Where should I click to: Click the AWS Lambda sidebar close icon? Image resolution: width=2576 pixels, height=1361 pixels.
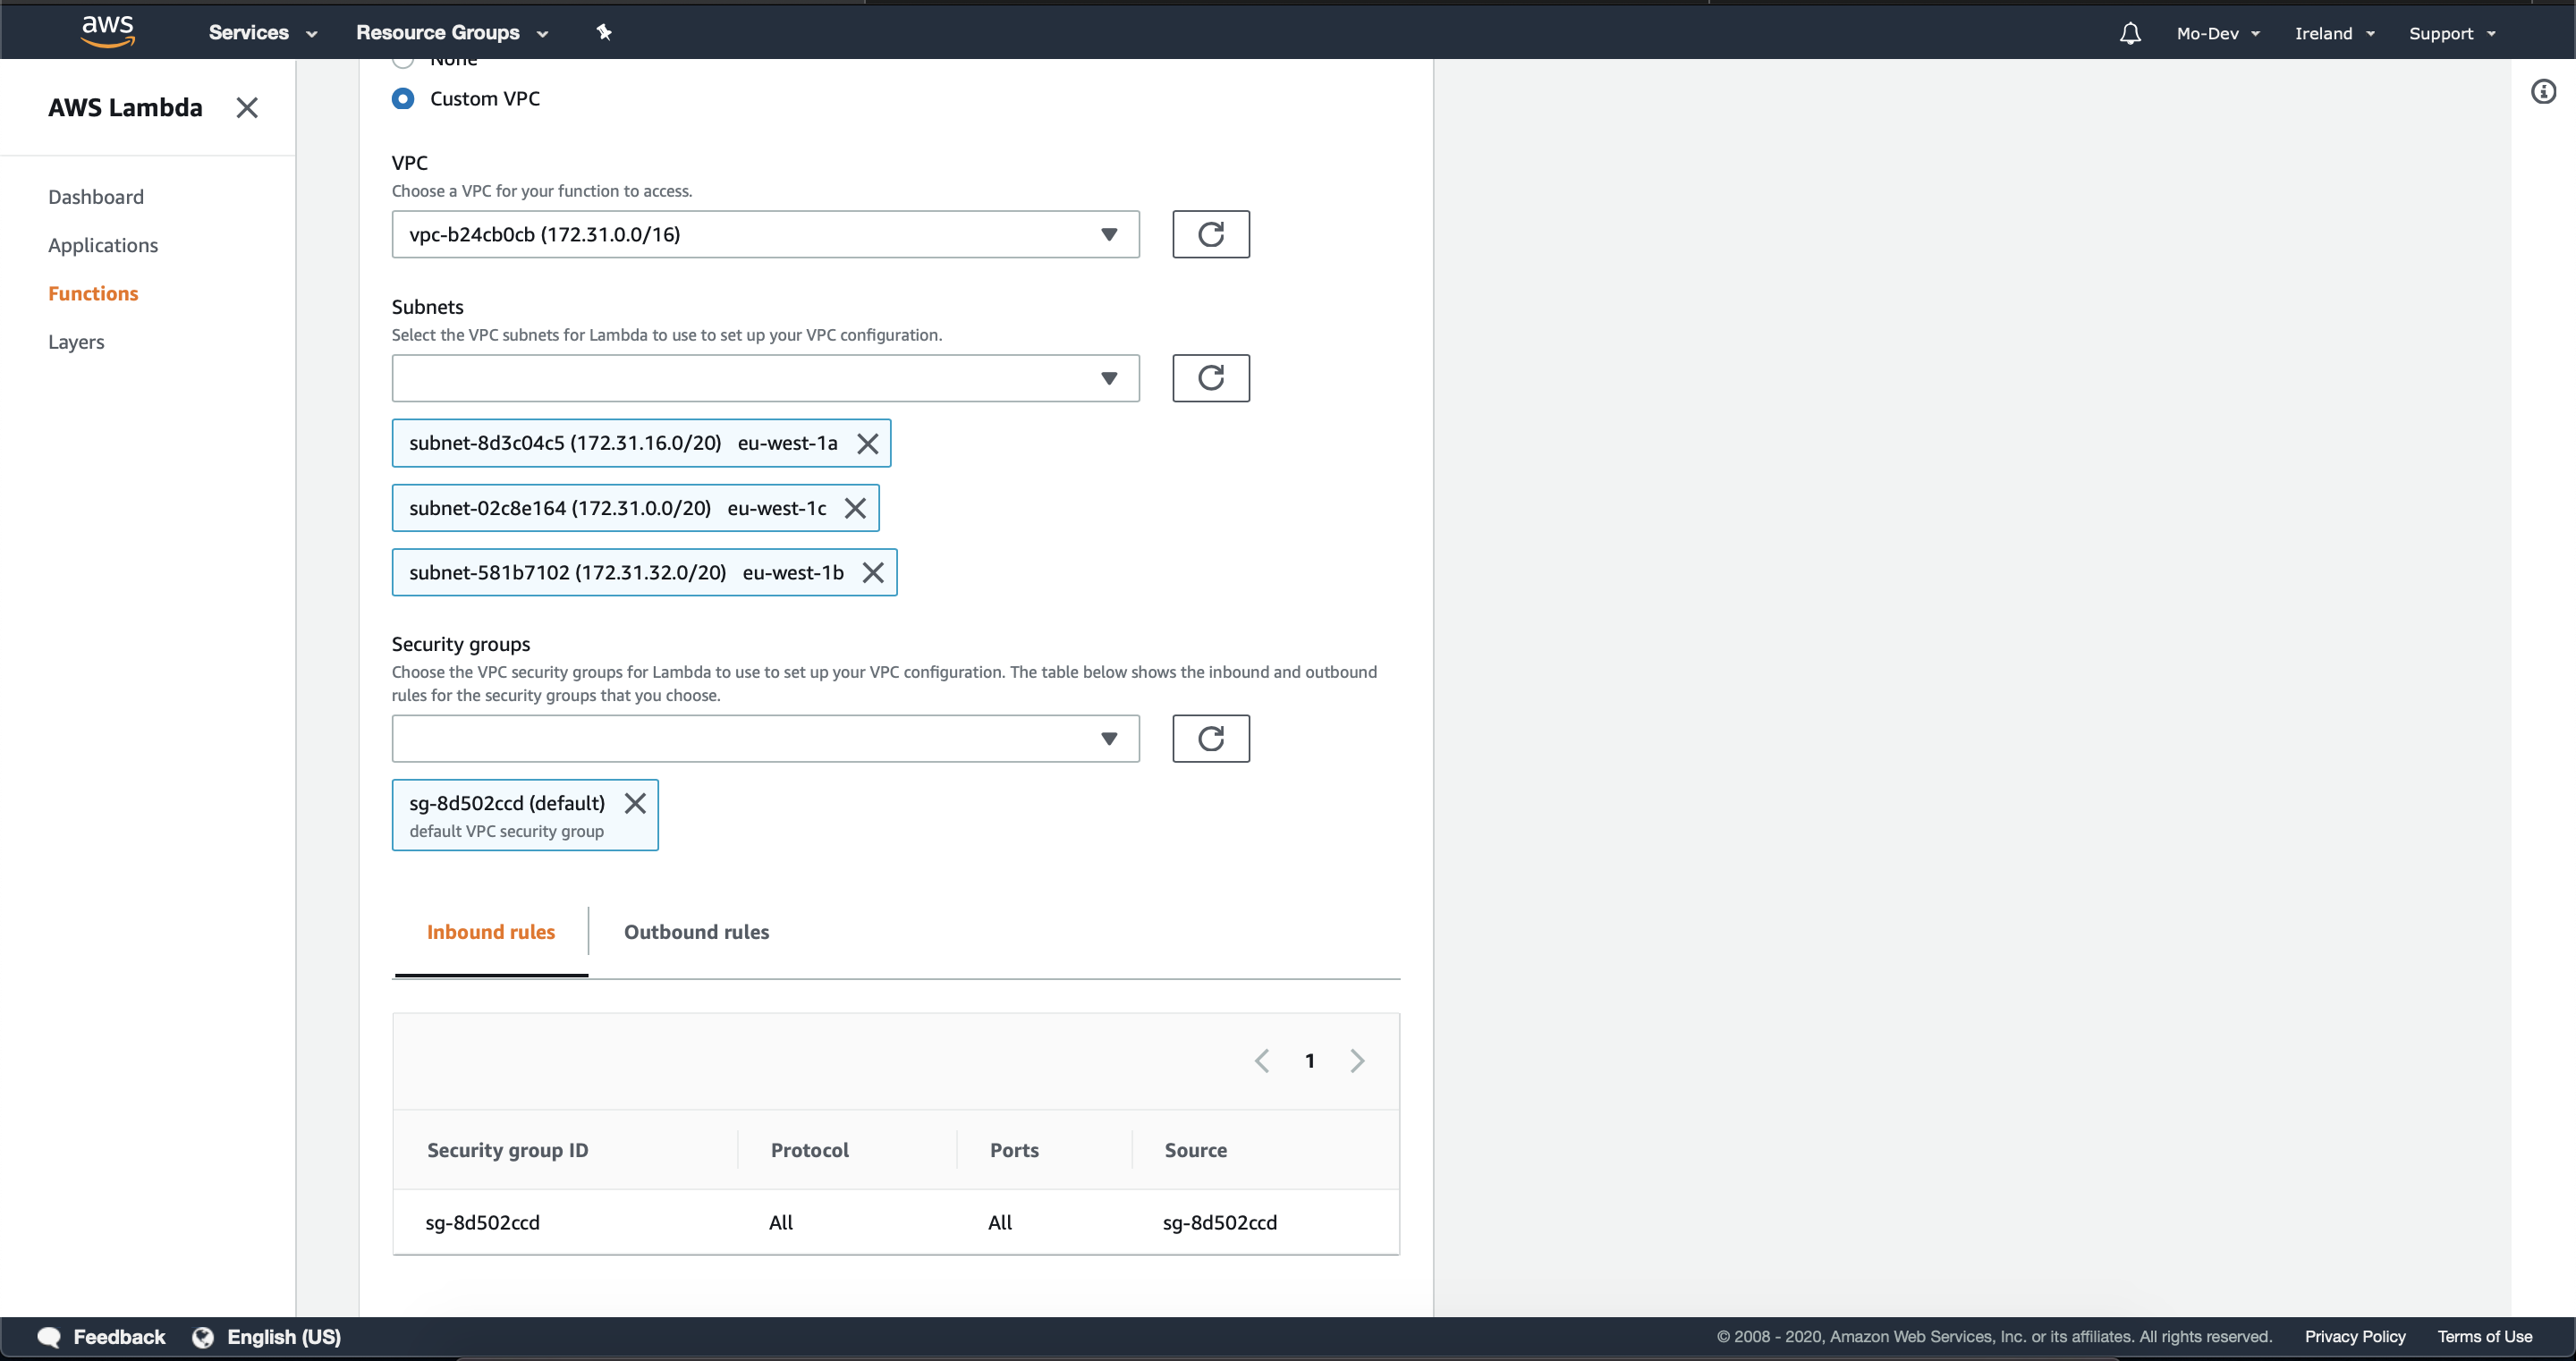247,107
